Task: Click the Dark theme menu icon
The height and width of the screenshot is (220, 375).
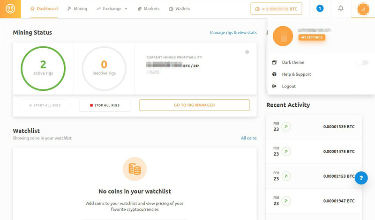Action: pyautogui.click(x=274, y=62)
